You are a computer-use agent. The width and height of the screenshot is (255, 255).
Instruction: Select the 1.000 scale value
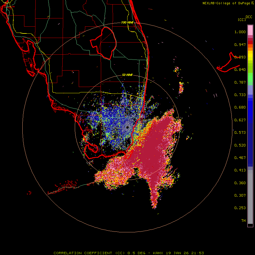pyautogui.click(x=240, y=32)
